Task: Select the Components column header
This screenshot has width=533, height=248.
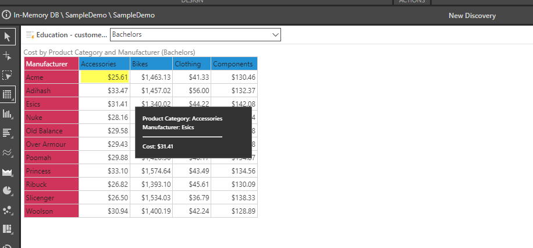Action: 234,64
